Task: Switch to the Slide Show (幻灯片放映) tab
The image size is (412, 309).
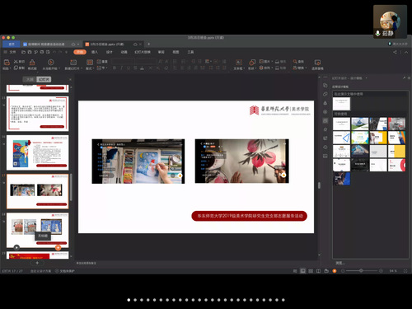Action: (x=143, y=52)
